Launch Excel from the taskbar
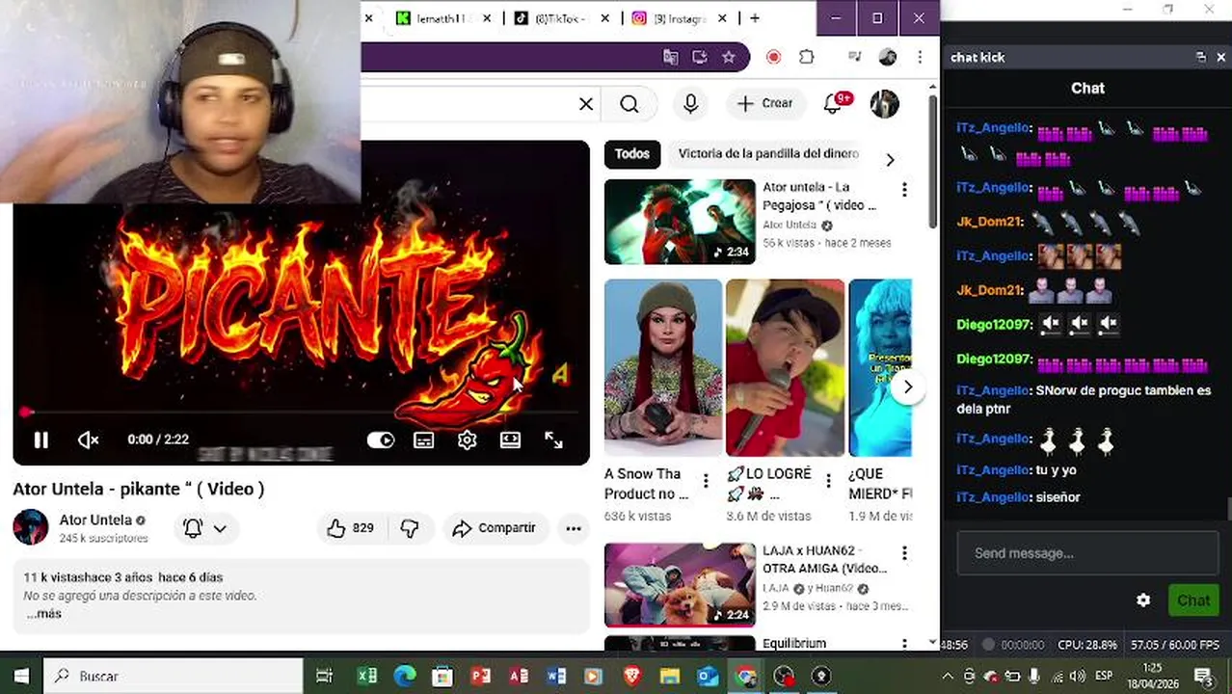Image resolution: width=1232 pixels, height=694 pixels. (366, 676)
